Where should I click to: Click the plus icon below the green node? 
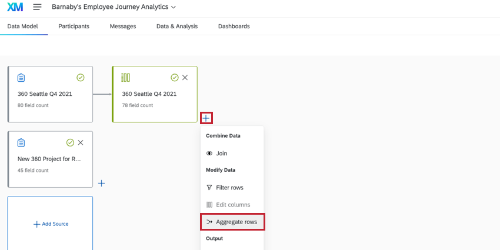[x=206, y=118]
